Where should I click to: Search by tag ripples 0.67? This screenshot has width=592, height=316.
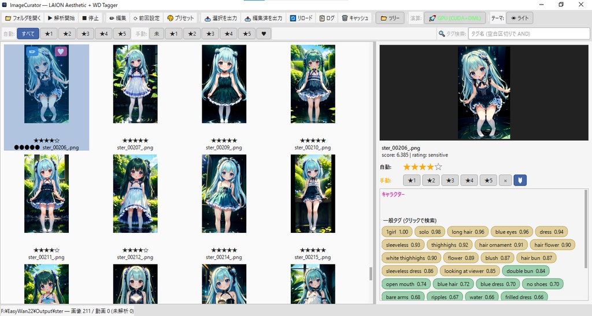(445, 297)
